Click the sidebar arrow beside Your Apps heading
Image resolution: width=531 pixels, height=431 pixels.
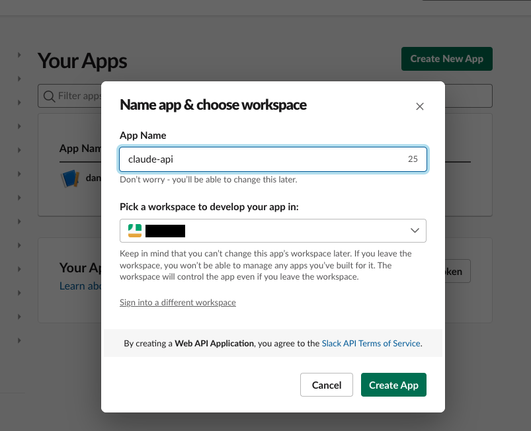[x=20, y=55]
